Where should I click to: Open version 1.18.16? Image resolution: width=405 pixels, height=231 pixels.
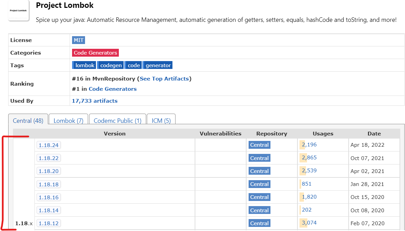(x=48, y=197)
